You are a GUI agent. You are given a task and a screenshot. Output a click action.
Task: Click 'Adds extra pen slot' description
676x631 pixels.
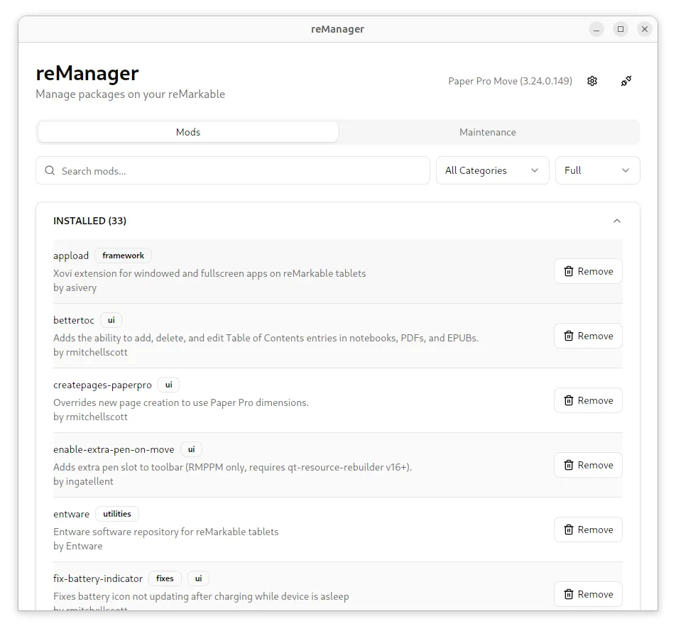(x=232, y=467)
